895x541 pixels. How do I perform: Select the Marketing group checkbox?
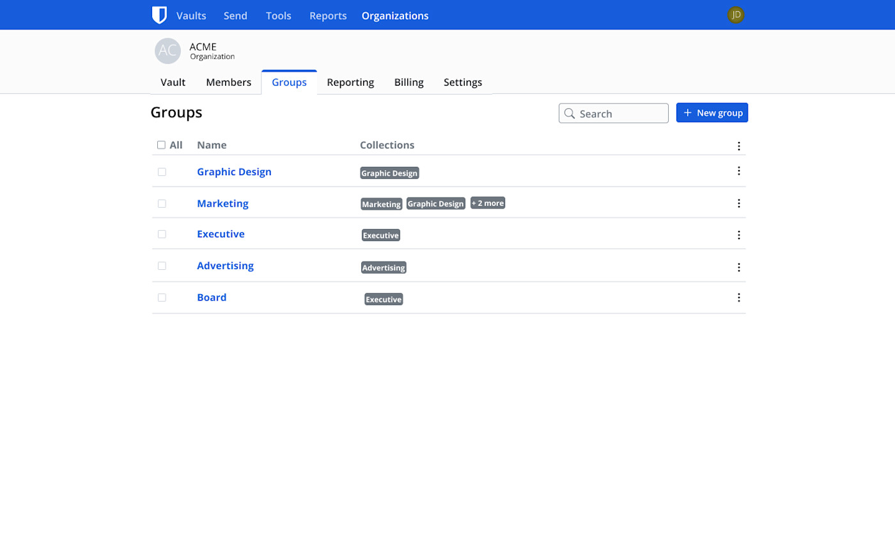pyautogui.click(x=162, y=203)
